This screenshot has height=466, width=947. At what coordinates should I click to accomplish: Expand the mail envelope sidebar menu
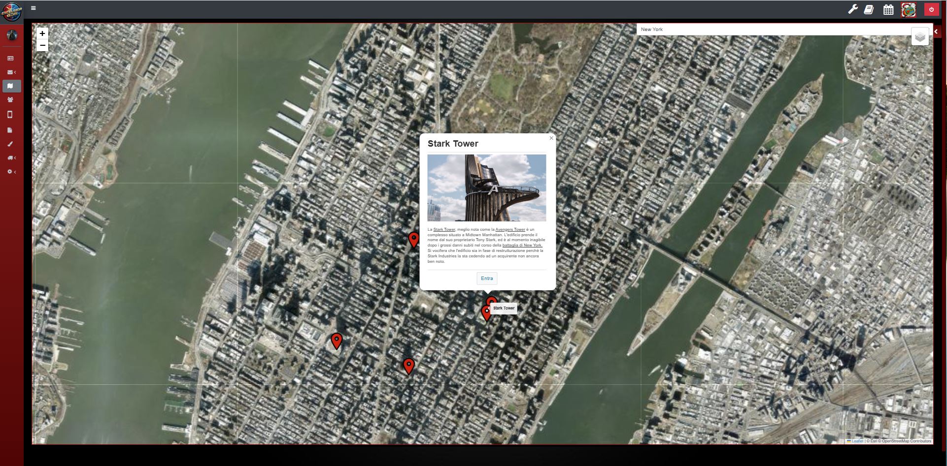click(x=11, y=72)
